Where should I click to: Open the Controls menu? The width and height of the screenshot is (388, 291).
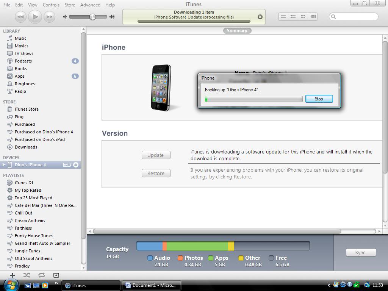coord(51,5)
